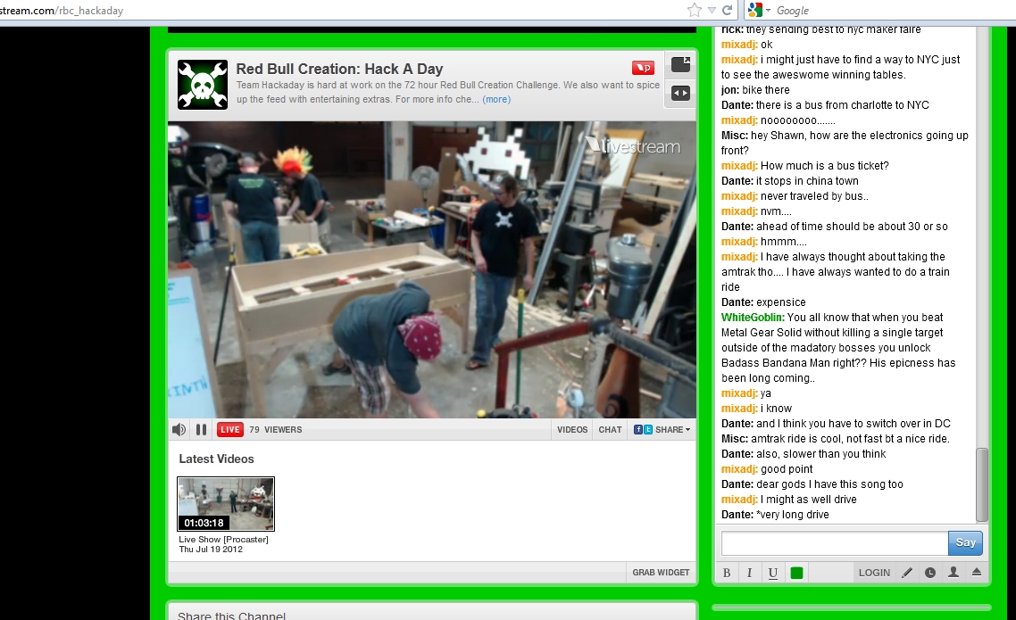Show chat users with the person icon
This screenshot has height=620, width=1016.
coord(954,573)
